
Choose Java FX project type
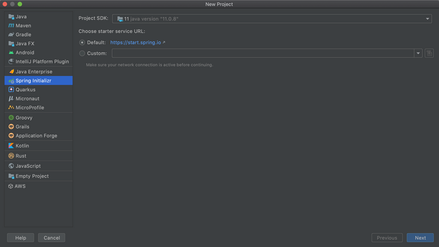pyautogui.click(x=39, y=43)
